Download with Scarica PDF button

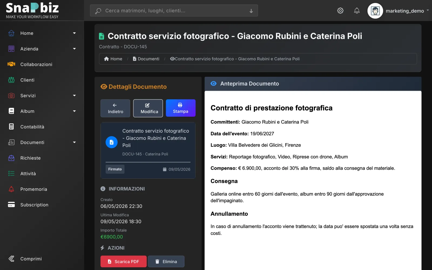[123, 261]
